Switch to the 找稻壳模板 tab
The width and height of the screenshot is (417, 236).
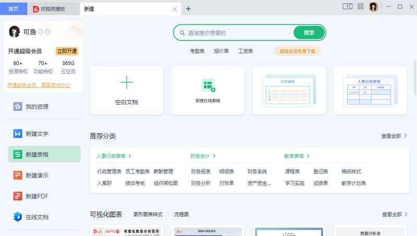(x=53, y=9)
